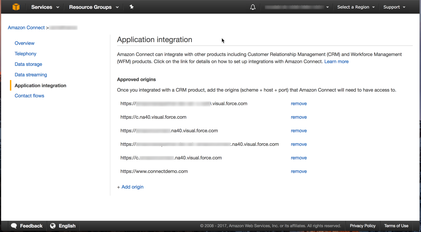Expand the Select a Region dropdown

pos(355,7)
